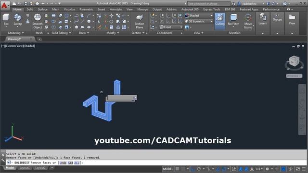The width and height of the screenshot is (308, 173).
Task: Open the AutoCAD application menu
Action: [4, 5]
